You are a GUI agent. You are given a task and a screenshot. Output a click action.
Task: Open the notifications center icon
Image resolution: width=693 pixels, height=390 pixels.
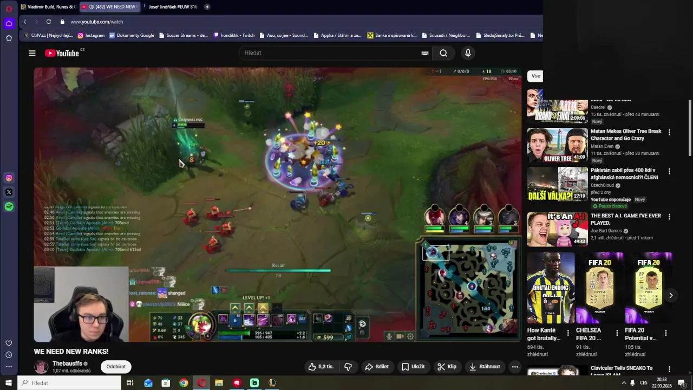(682, 383)
